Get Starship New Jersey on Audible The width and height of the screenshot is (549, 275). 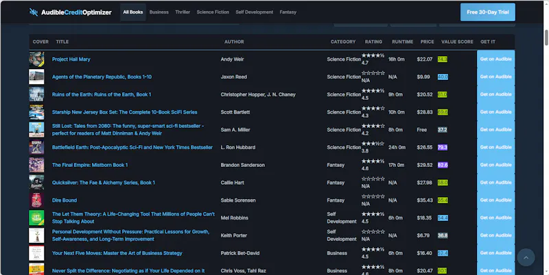(495, 112)
